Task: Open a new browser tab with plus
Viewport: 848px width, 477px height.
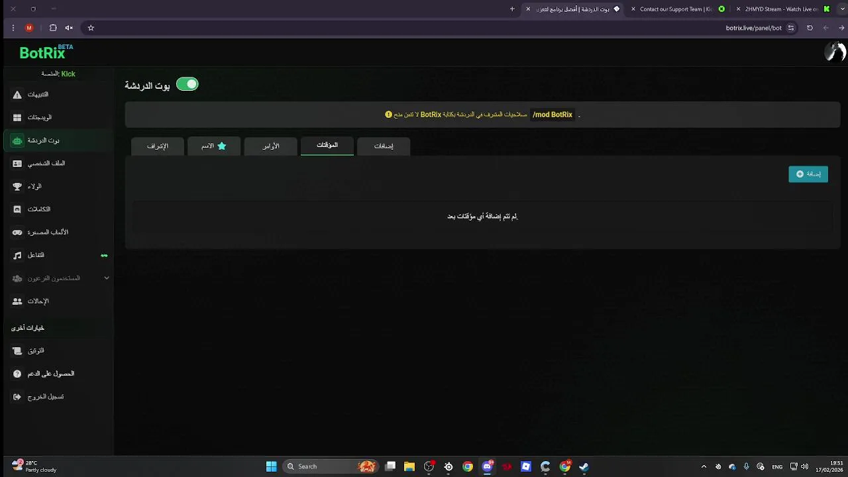Action: (x=512, y=9)
